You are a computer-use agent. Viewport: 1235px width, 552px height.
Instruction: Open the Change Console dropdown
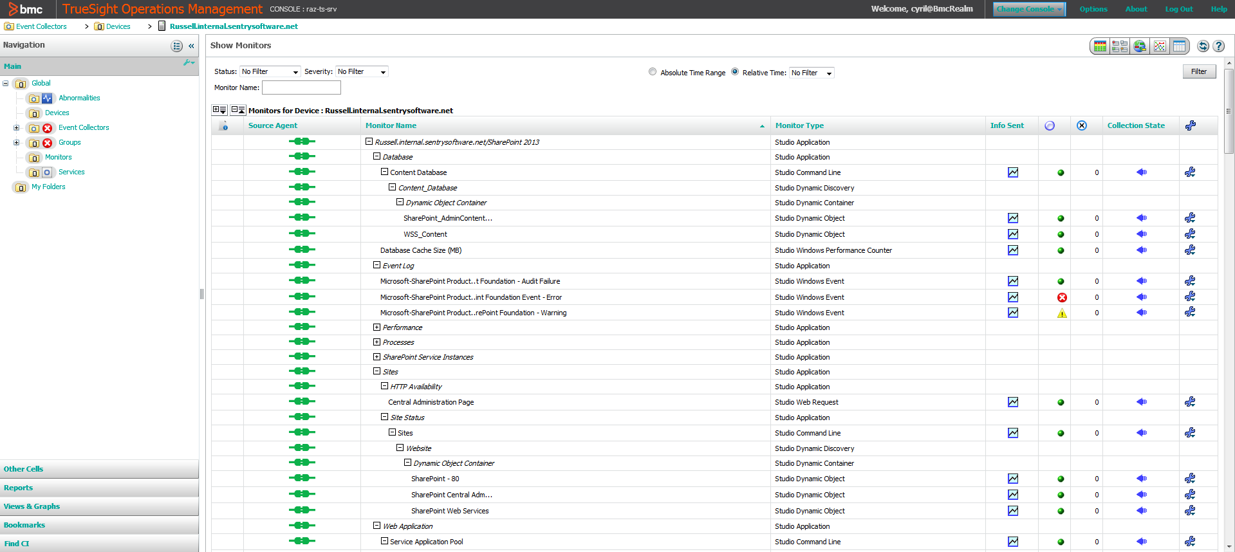pos(1029,9)
